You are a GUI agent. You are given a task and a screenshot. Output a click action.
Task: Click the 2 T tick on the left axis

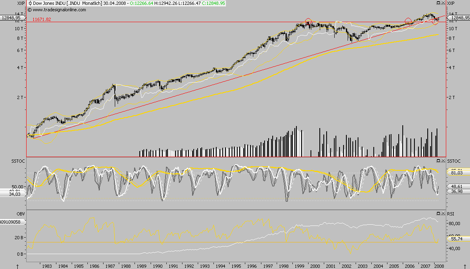(x=20, y=97)
